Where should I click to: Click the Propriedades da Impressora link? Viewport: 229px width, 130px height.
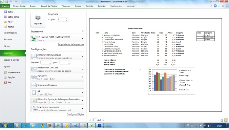(71, 44)
